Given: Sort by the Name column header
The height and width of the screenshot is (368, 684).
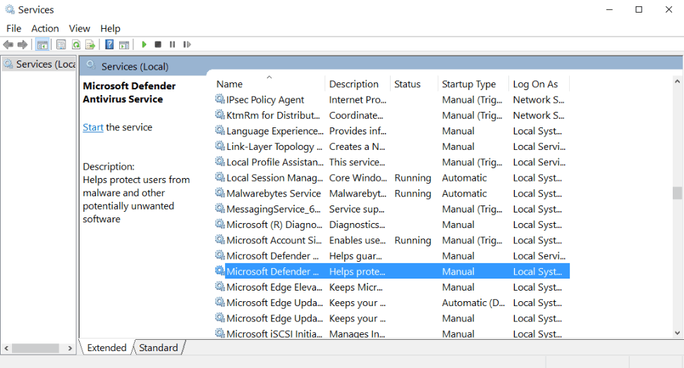Looking at the screenshot, I should click(270, 84).
